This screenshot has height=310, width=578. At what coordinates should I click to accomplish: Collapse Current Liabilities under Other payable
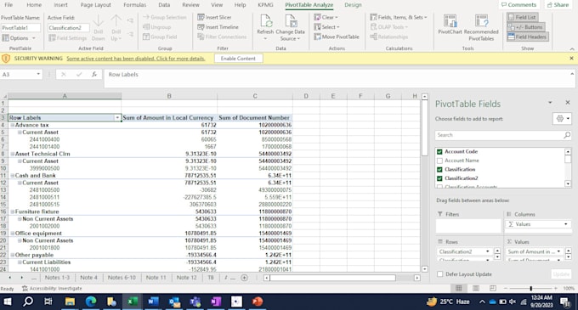click(x=20, y=262)
